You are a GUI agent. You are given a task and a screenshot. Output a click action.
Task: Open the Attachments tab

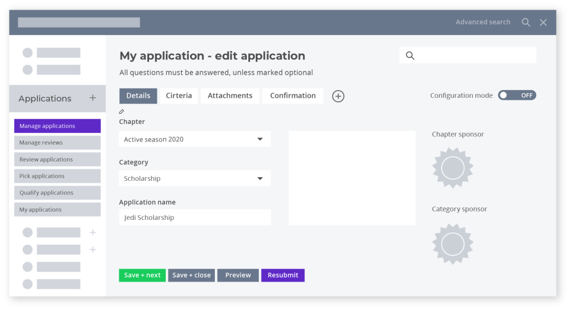(x=230, y=96)
